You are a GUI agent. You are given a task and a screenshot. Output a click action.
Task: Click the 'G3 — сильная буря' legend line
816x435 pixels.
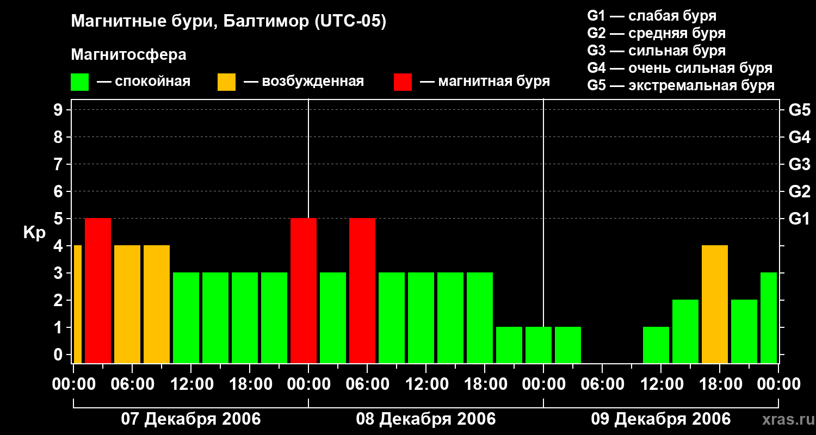[x=657, y=51]
